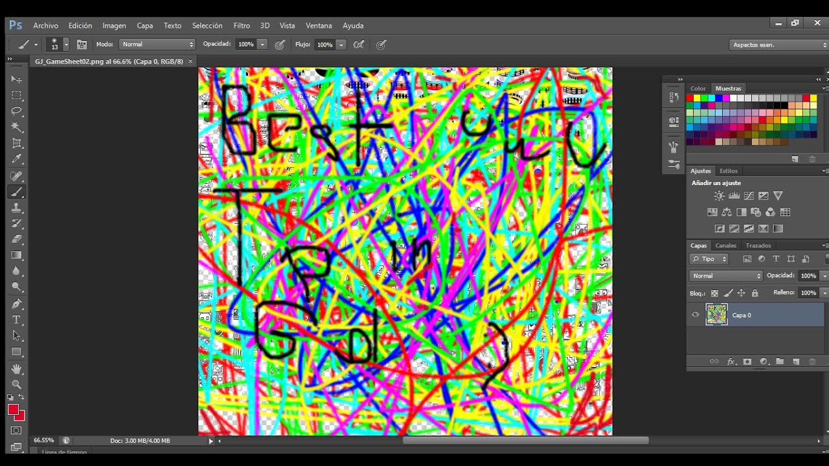
Task: Open the Tipo layer filter dropdown
Action: [x=709, y=259]
